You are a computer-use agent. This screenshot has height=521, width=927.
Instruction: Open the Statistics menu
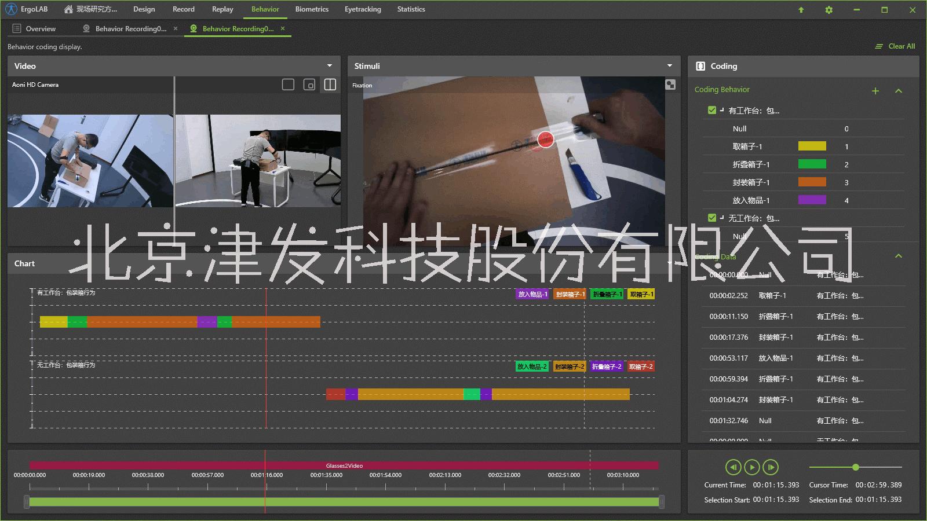[x=411, y=9]
